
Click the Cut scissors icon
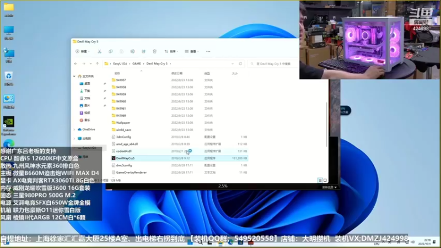(99, 51)
